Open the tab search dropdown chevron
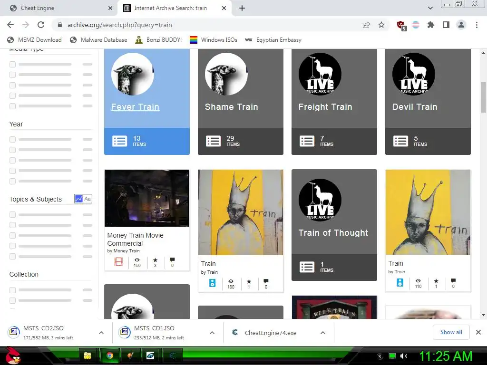This screenshot has width=487, height=365. pos(430,8)
